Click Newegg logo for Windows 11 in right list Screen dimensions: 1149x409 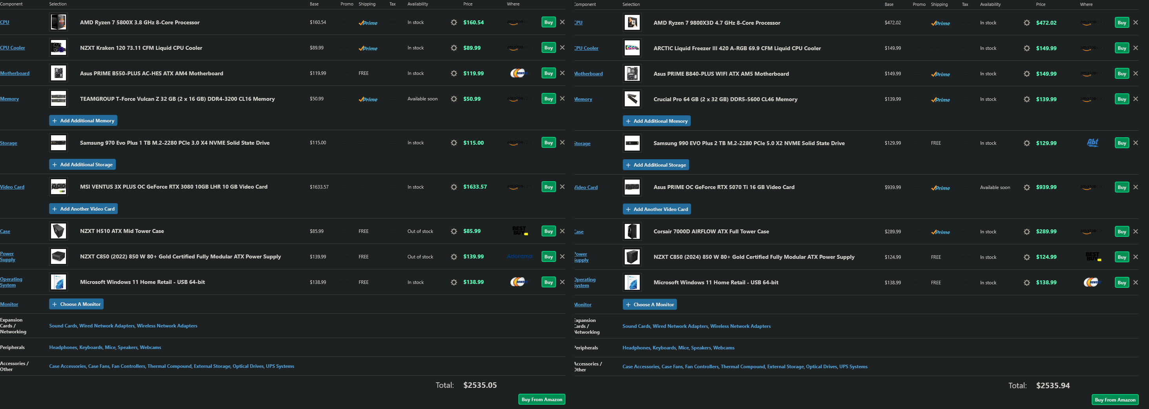pyautogui.click(x=1092, y=282)
